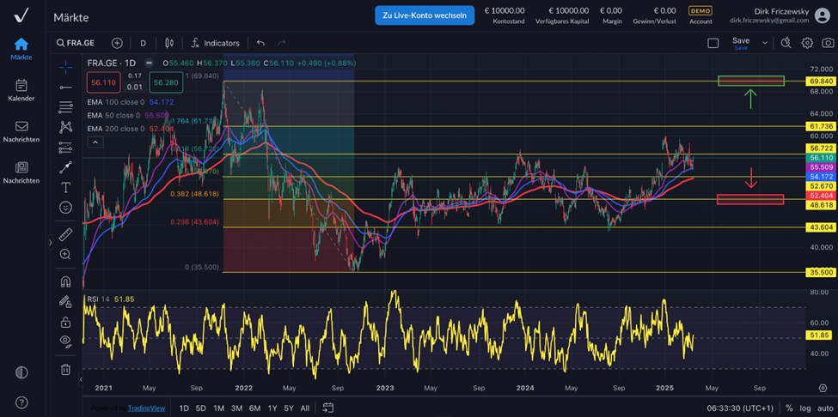Pick the Text drawing tool
Viewport: 838px width, 417px height.
(65, 187)
